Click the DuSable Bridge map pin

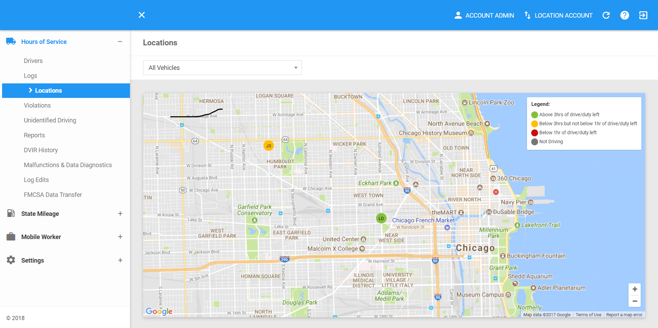489,212
